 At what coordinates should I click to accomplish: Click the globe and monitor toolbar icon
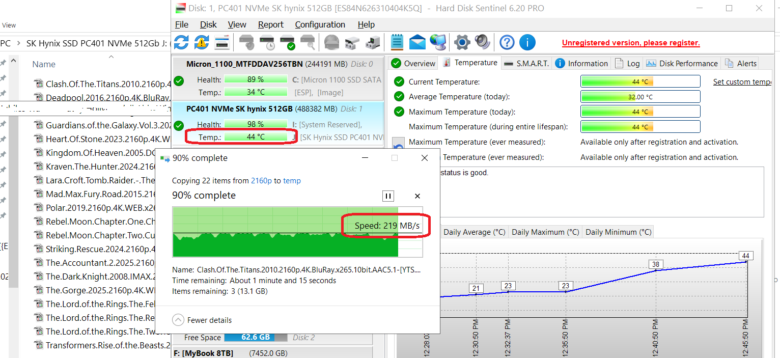438,42
